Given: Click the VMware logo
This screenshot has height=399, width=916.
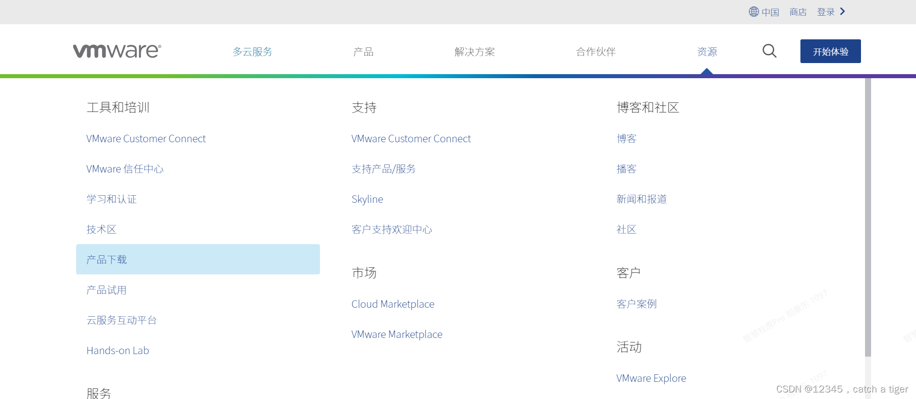Looking at the screenshot, I should point(117,51).
